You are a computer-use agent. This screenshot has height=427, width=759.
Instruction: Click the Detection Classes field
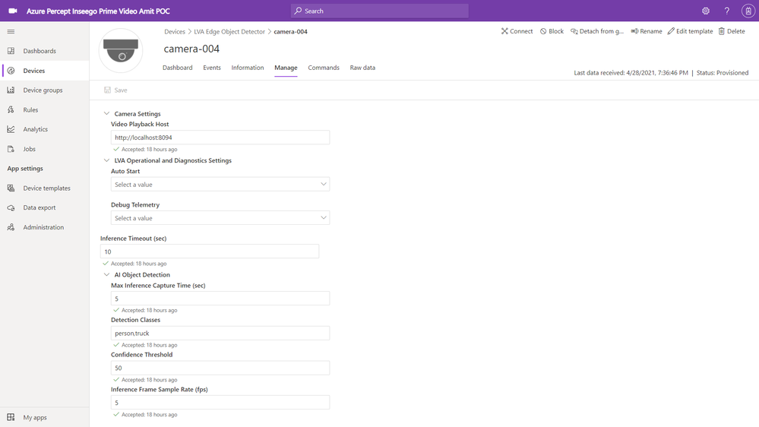click(x=220, y=333)
